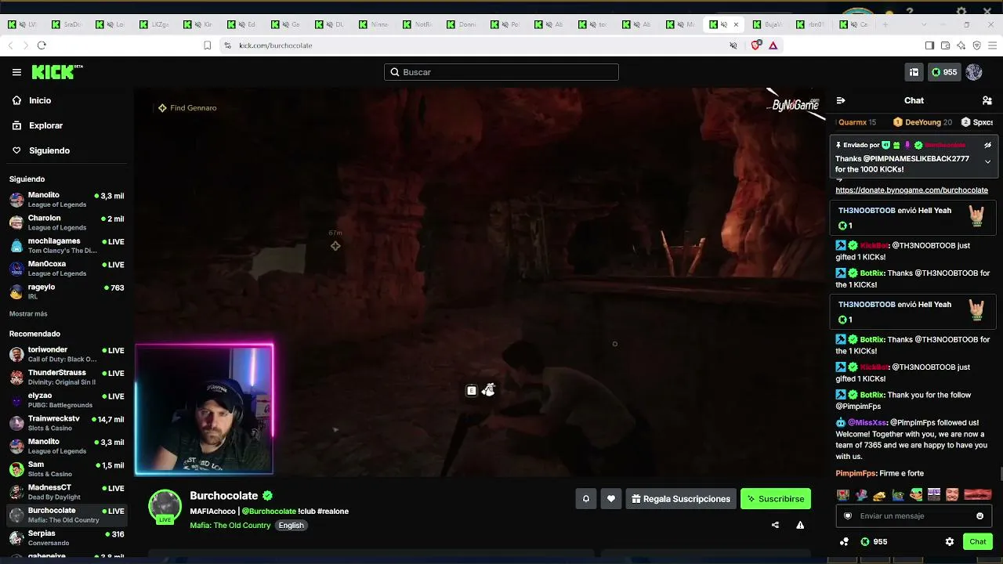Go to Kick home via logo
The width and height of the screenshot is (1003, 564).
(57, 72)
